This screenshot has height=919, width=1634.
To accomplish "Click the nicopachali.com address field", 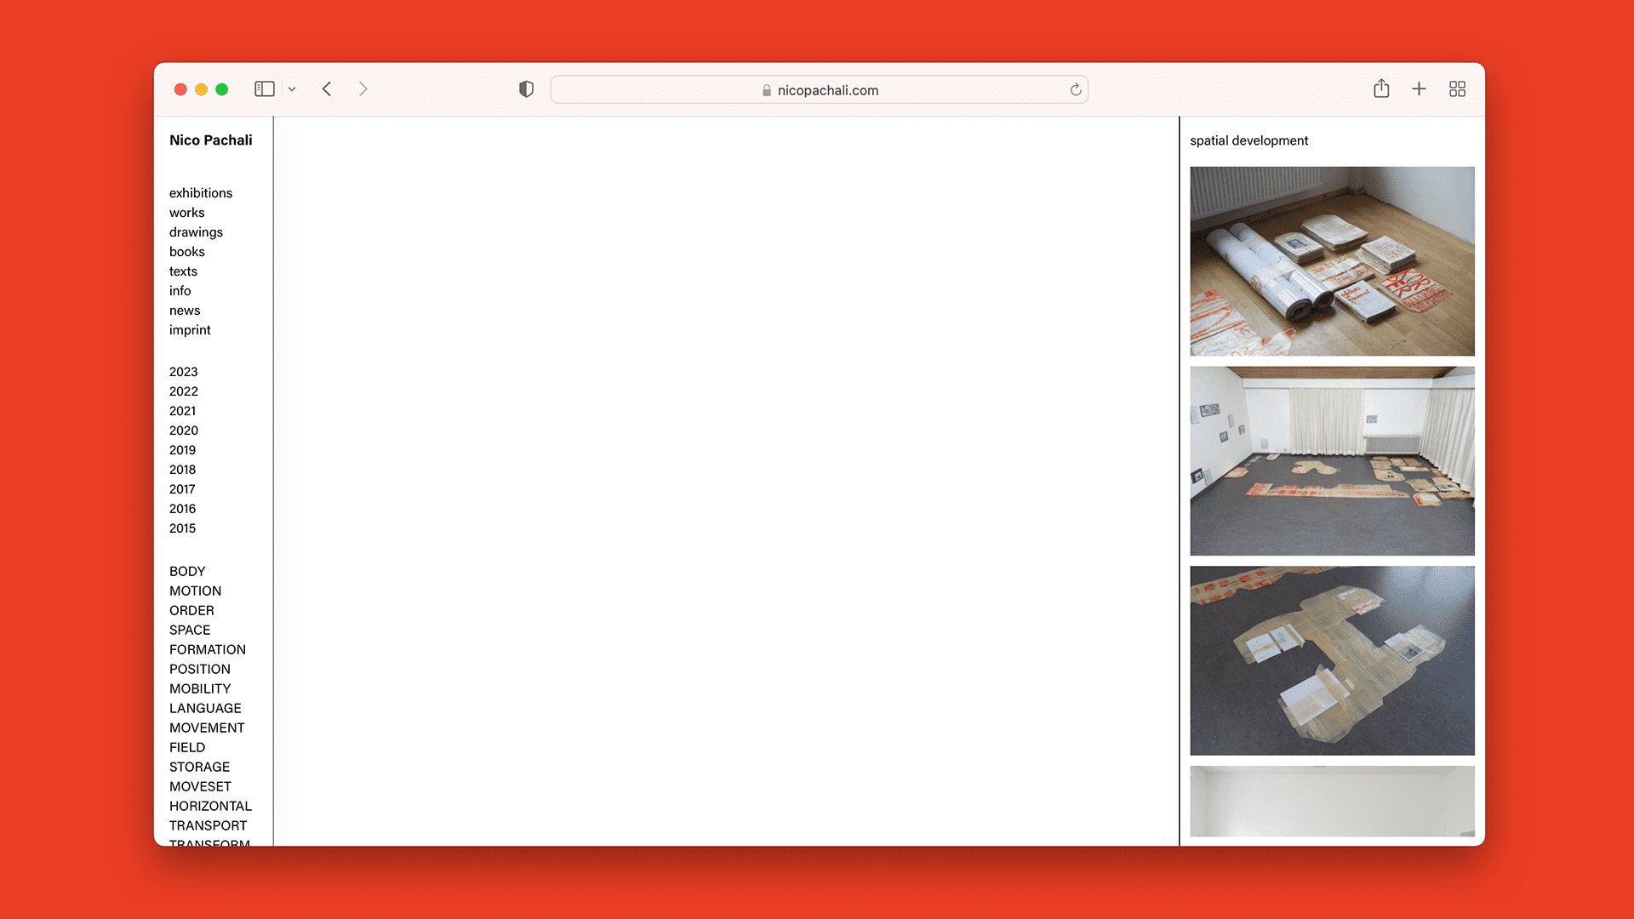I will (819, 90).
